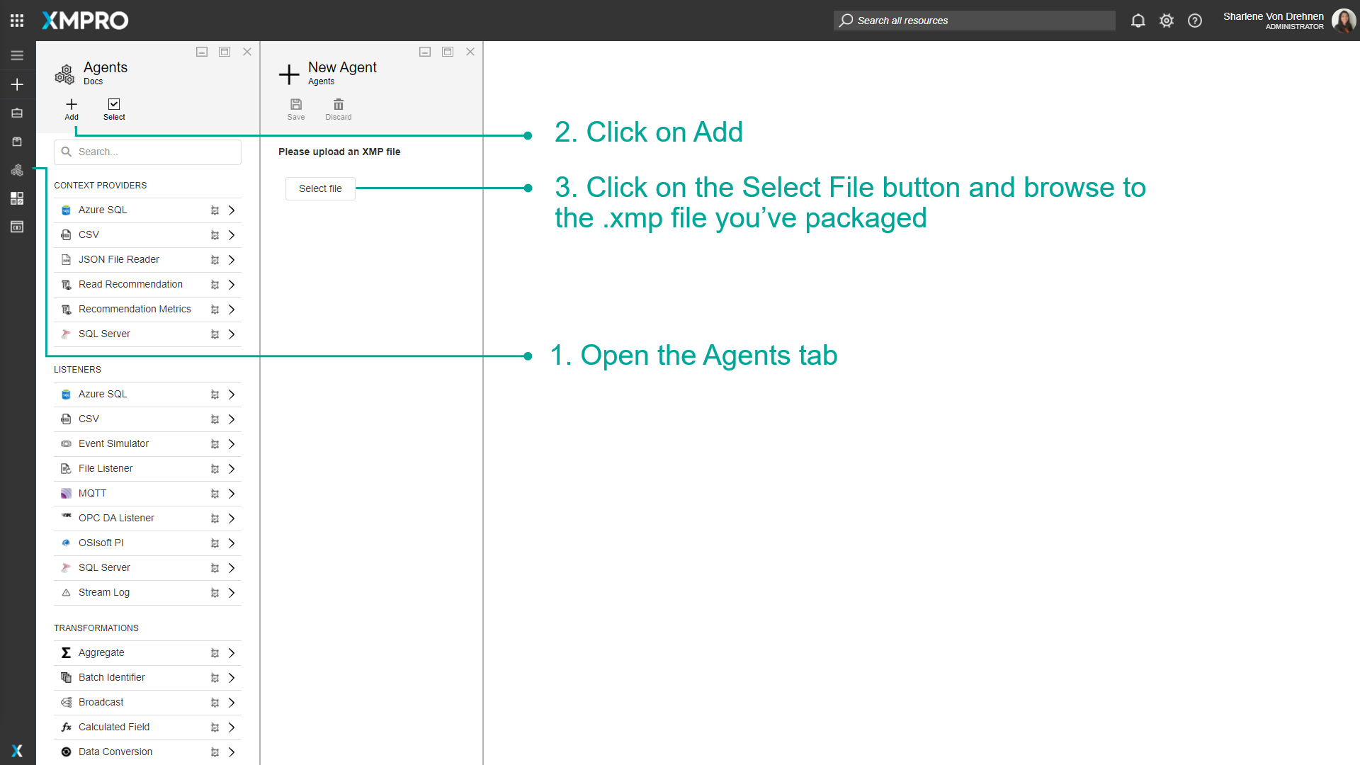The width and height of the screenshot is (1360, 765).
Task: Click the small diagram icon beside MQTT listener
Action: click(x=215, y=494)
